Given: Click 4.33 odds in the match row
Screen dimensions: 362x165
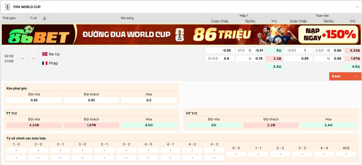Looking at the screenshot, I should pos(352,51).
